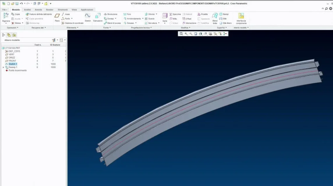
Task: Click the Piano datum plane icon
Action: tap(57, 17)
